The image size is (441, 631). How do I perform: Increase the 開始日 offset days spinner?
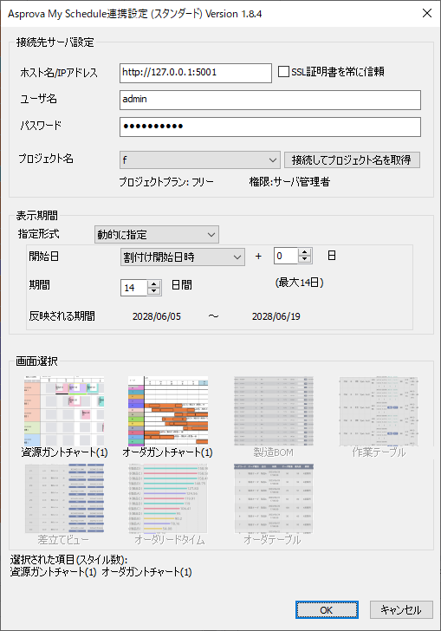coord(305,252)
